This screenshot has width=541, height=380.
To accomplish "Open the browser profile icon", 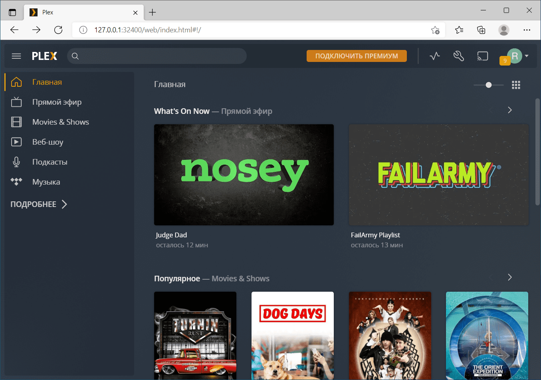I will 504,30.
